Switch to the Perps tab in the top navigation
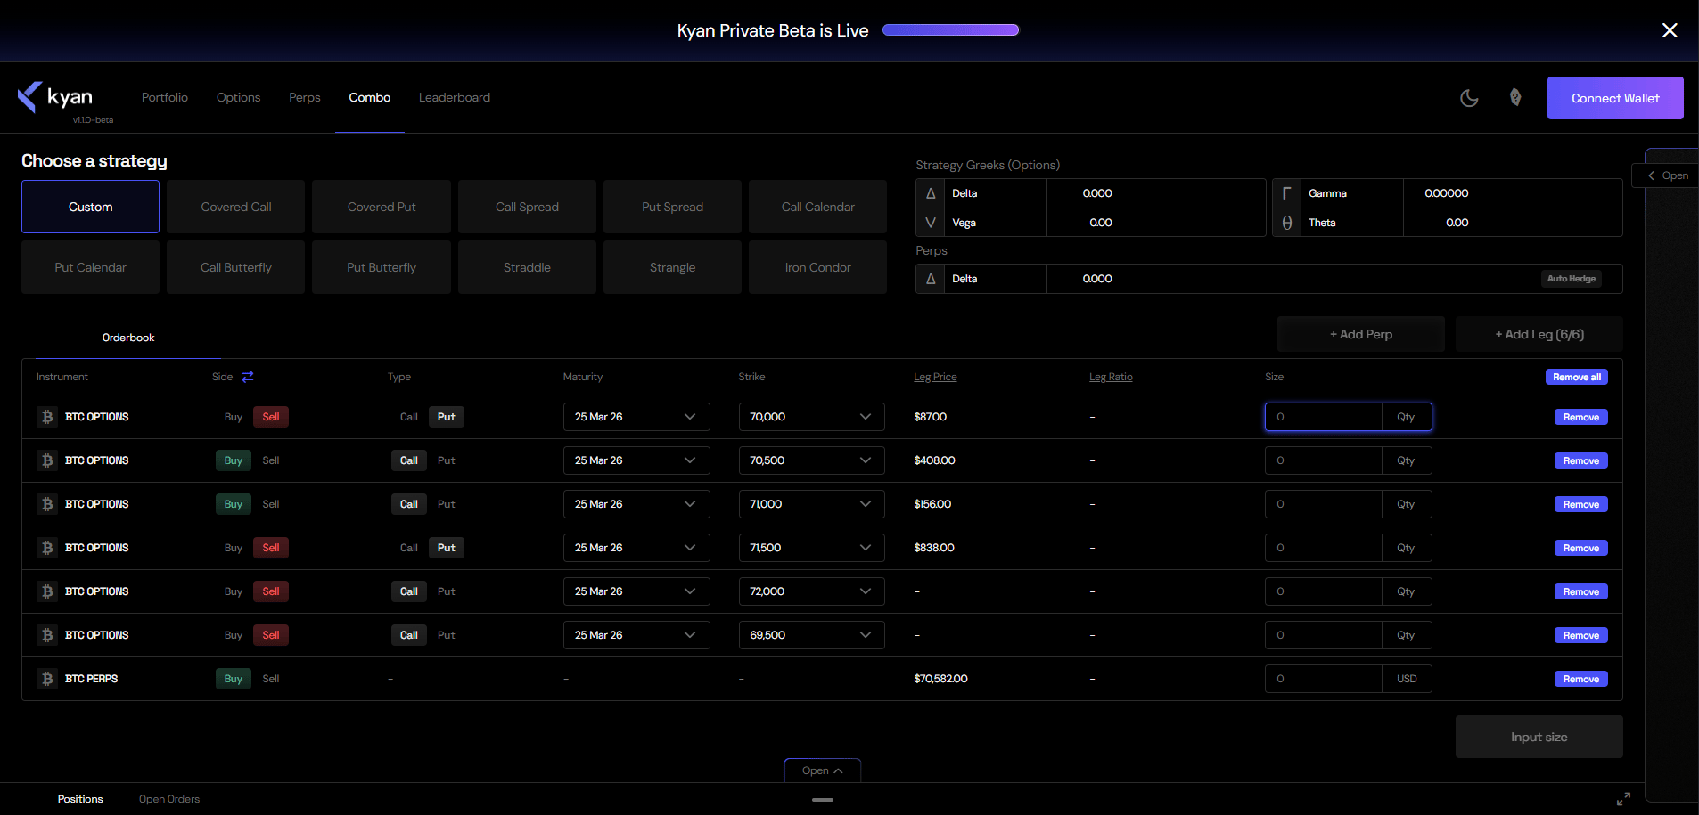 tap(305, 97)
